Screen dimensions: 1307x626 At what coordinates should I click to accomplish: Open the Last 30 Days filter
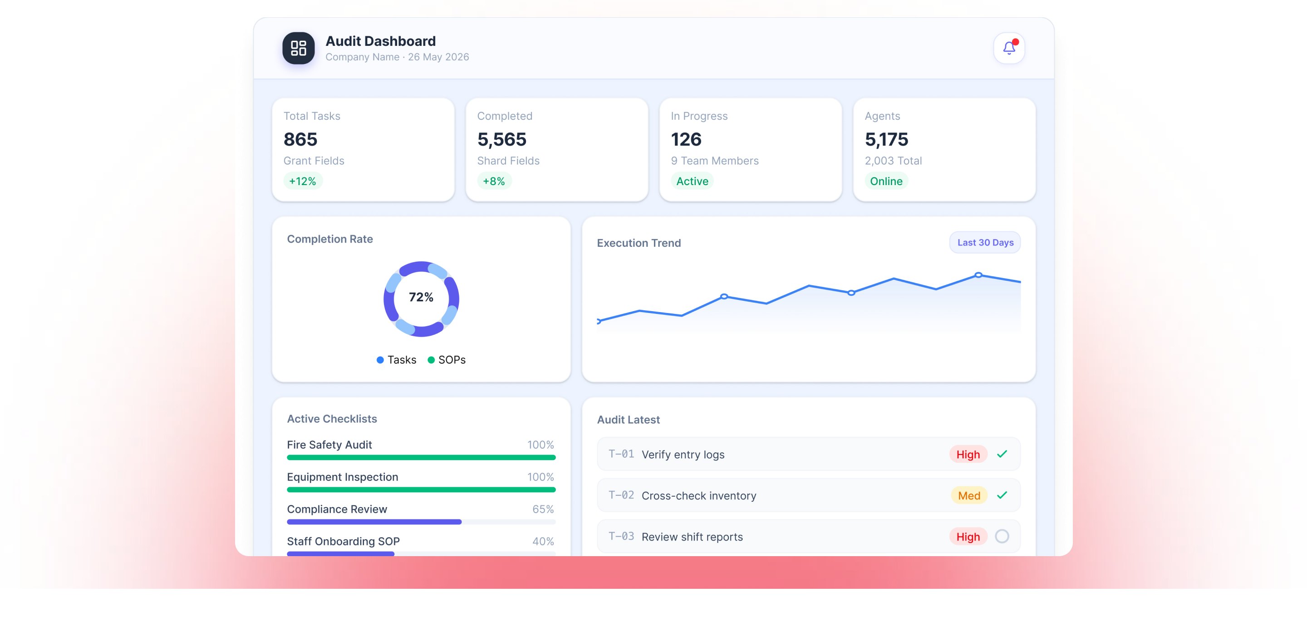(x=985, y=243)
